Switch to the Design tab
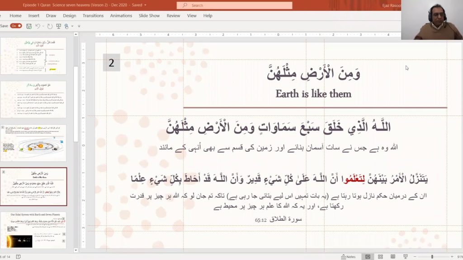The height and width of the screenshot is (260, 463). pos(69,15)
